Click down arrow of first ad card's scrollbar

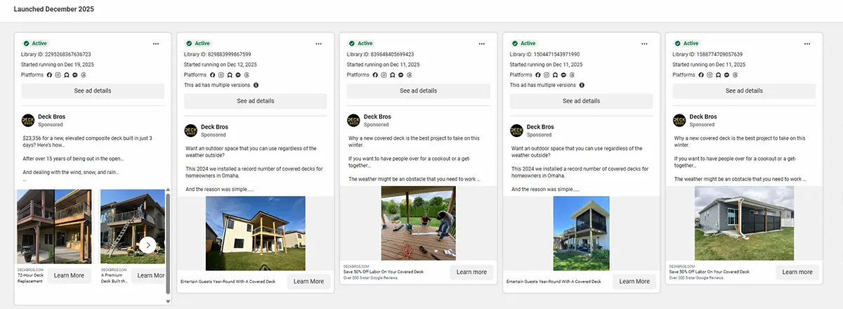coord(167,301)
